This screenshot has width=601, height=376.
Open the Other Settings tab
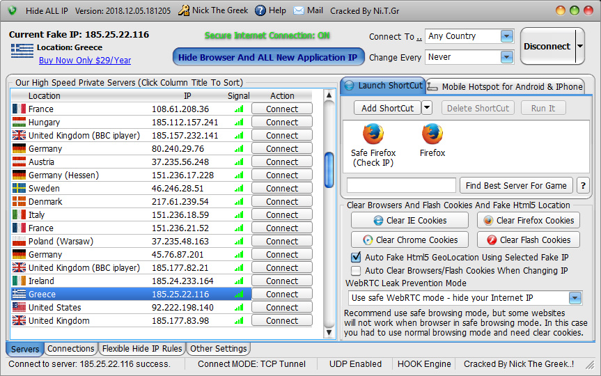[219, 349]
